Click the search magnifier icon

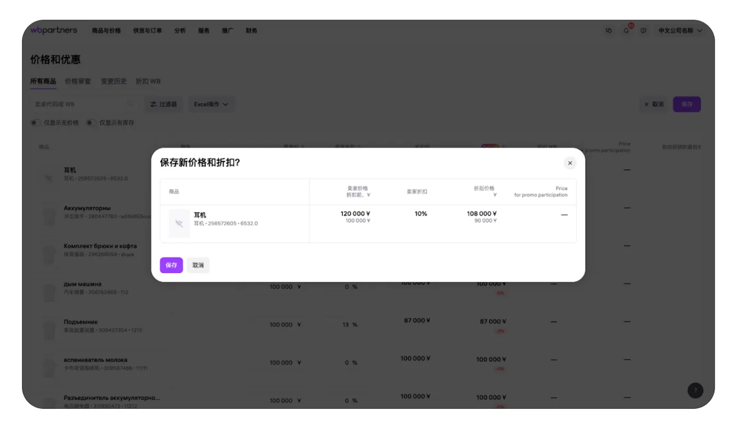(130, 104)
